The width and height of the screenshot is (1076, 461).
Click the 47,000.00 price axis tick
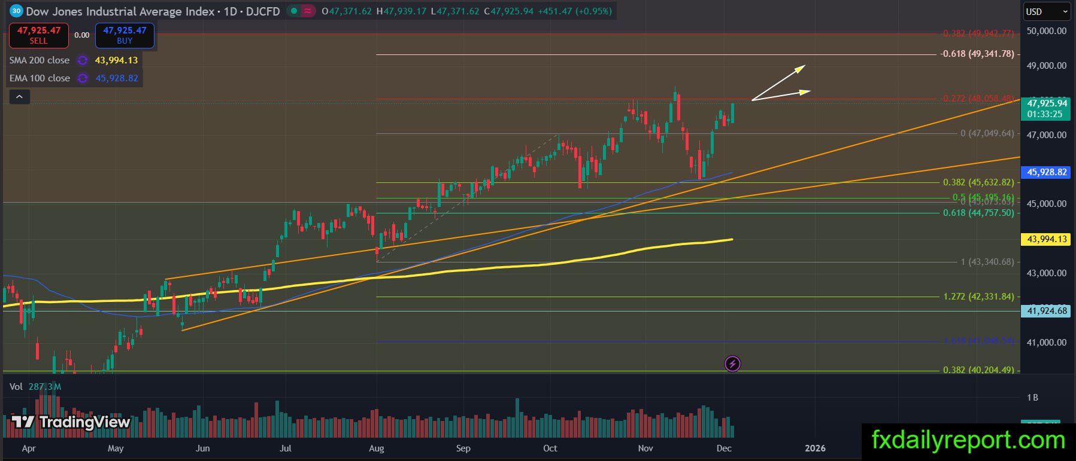(1047, 135)
